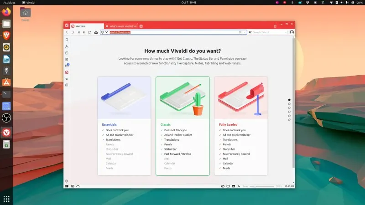The height and width of the screenshot is (205, 365).
Task: Expand the search field history dropdown
Action: pos(286,32)
